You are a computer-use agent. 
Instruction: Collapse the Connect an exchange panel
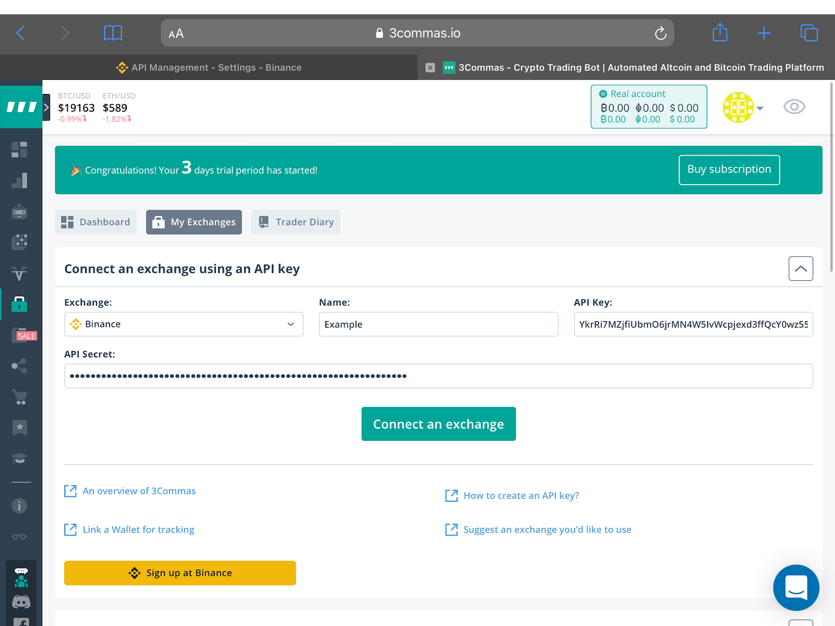pyautogui.click(x=801, y=269)
